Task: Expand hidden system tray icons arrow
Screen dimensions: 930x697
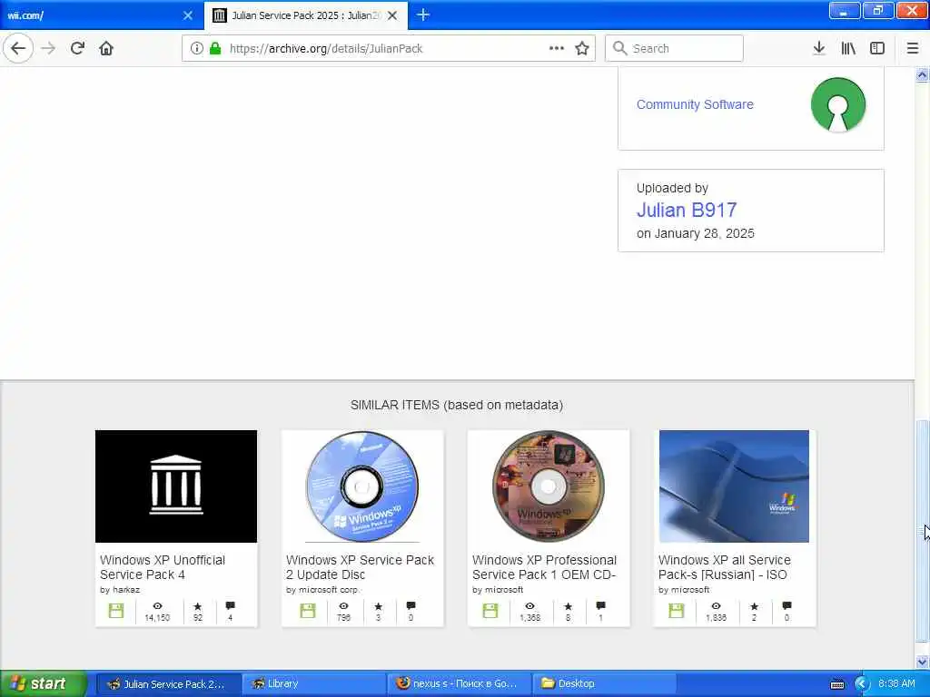Action: 862,684
